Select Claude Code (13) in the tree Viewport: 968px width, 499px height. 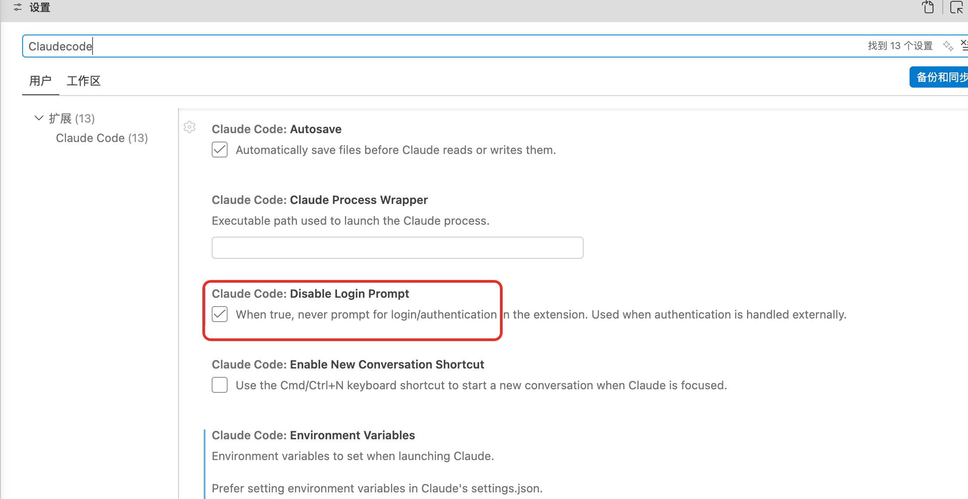coord(101,138)
